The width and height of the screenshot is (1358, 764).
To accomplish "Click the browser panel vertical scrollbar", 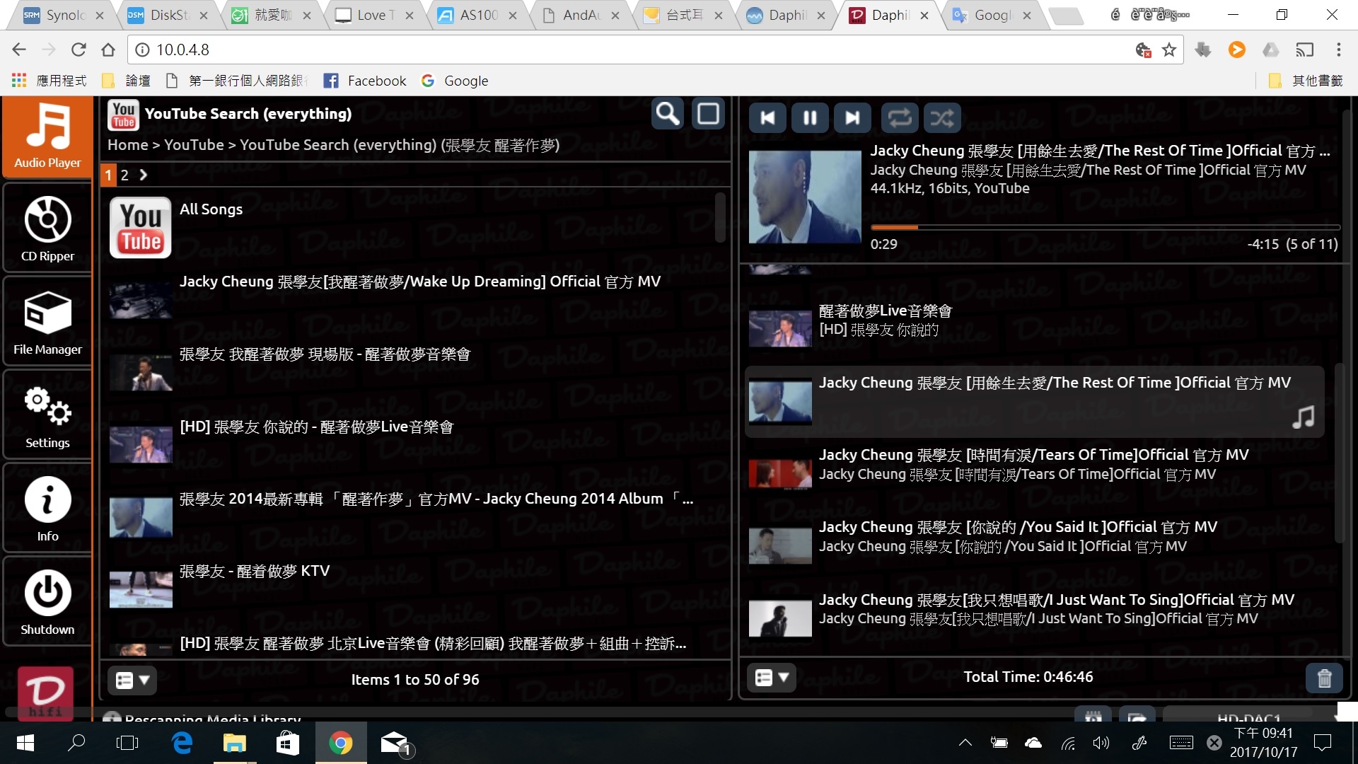I will click(720, 218).
